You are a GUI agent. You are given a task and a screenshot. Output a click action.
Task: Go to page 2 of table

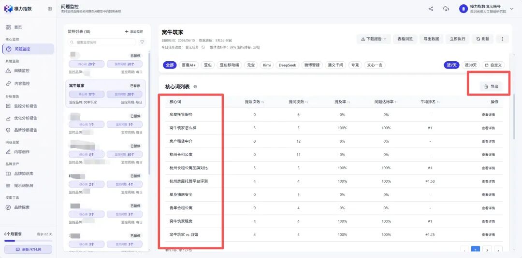coord(487,250)
